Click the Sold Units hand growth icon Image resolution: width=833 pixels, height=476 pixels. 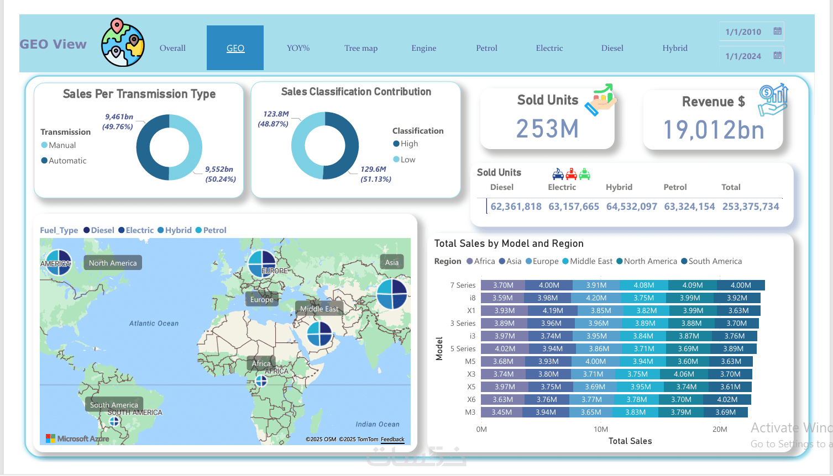point(601,99)
